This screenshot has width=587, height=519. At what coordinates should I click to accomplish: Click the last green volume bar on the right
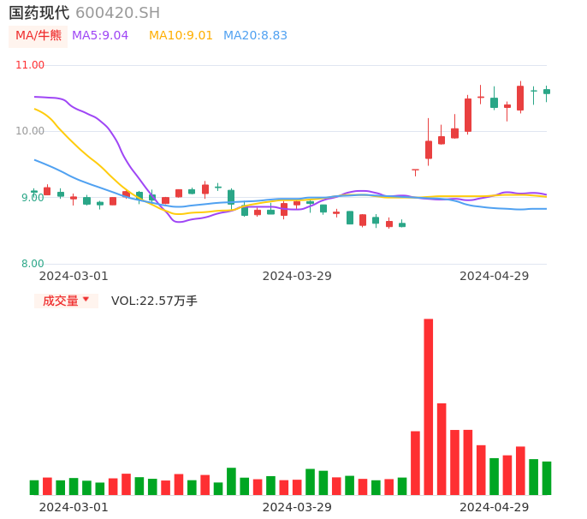[x=547, y=478]
